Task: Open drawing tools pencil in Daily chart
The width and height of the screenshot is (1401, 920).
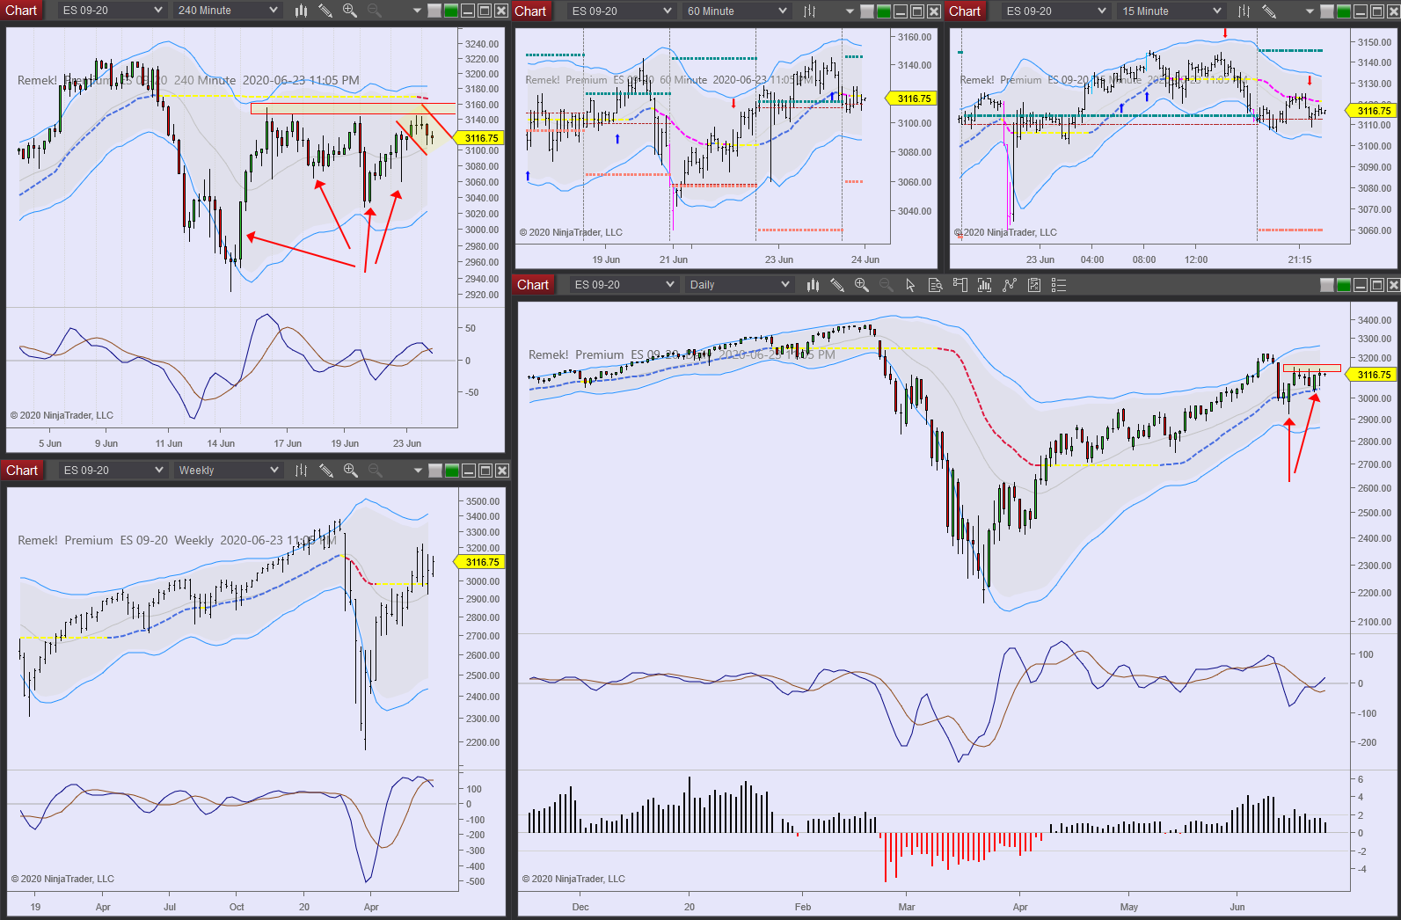Action: [837, 285]
